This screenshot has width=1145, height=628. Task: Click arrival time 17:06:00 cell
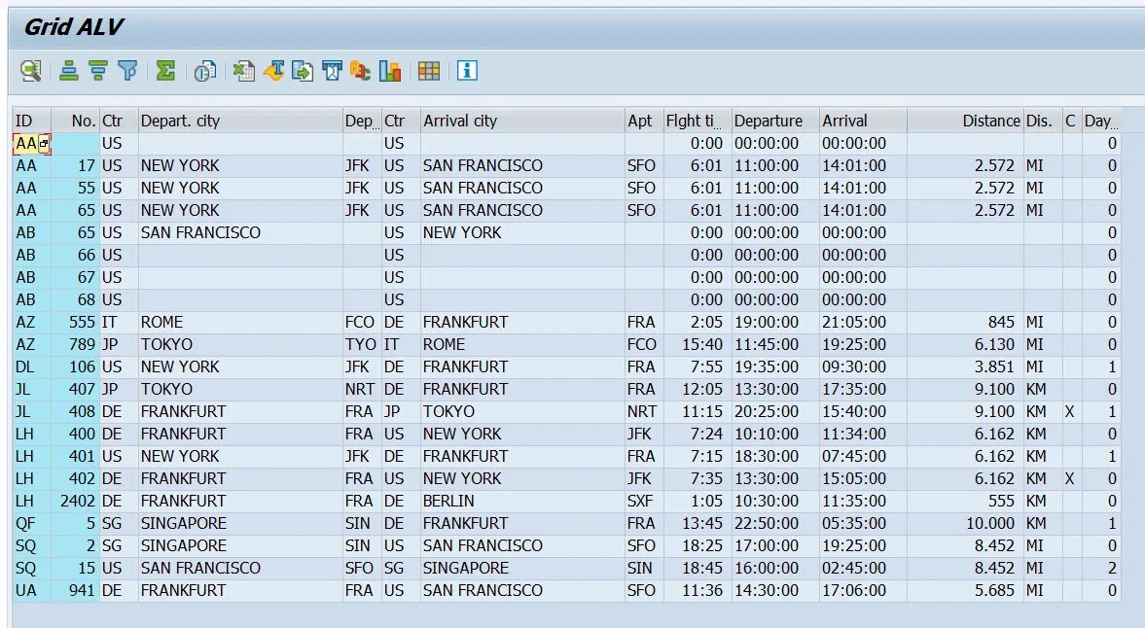pyautogui.click(x=863, y=591)
